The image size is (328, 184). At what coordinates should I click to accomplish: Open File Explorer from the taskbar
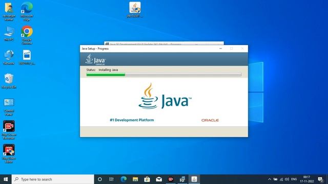point(135,179)
